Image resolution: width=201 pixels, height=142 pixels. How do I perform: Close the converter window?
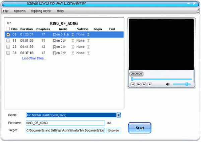click(194, 3)
